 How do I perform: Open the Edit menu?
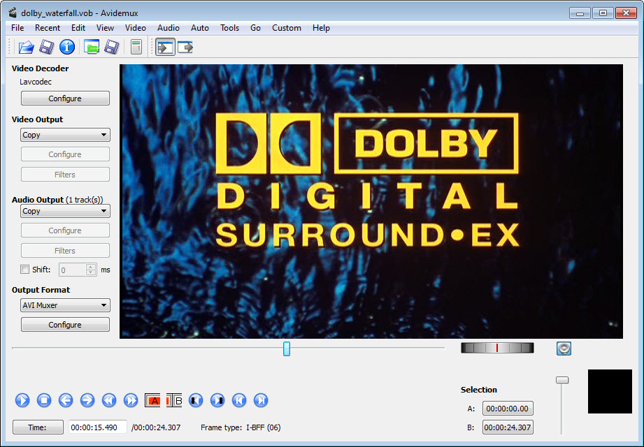(78, 28)
